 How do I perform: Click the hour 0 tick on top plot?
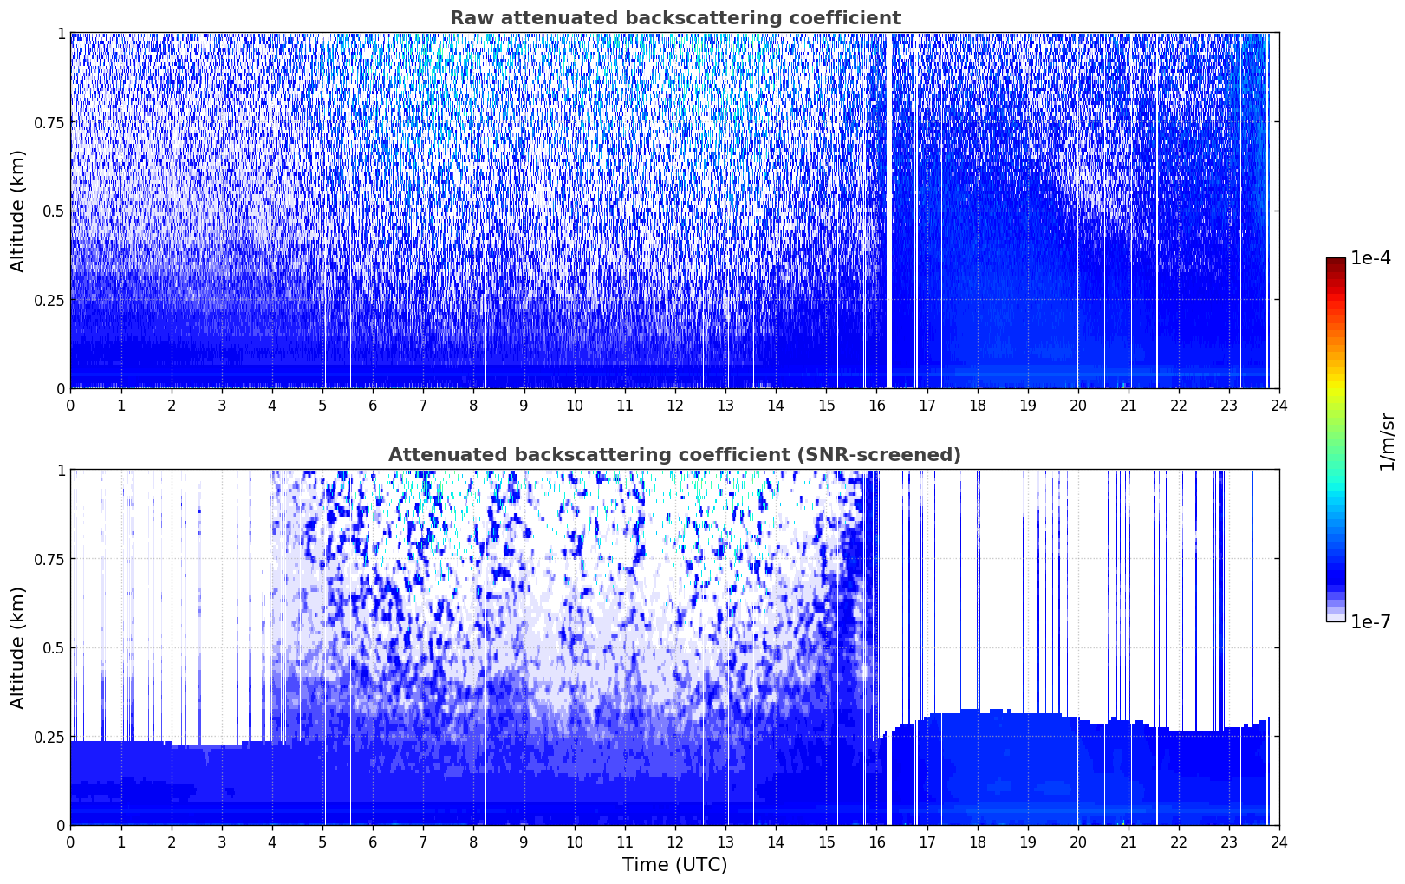[71, 406]
